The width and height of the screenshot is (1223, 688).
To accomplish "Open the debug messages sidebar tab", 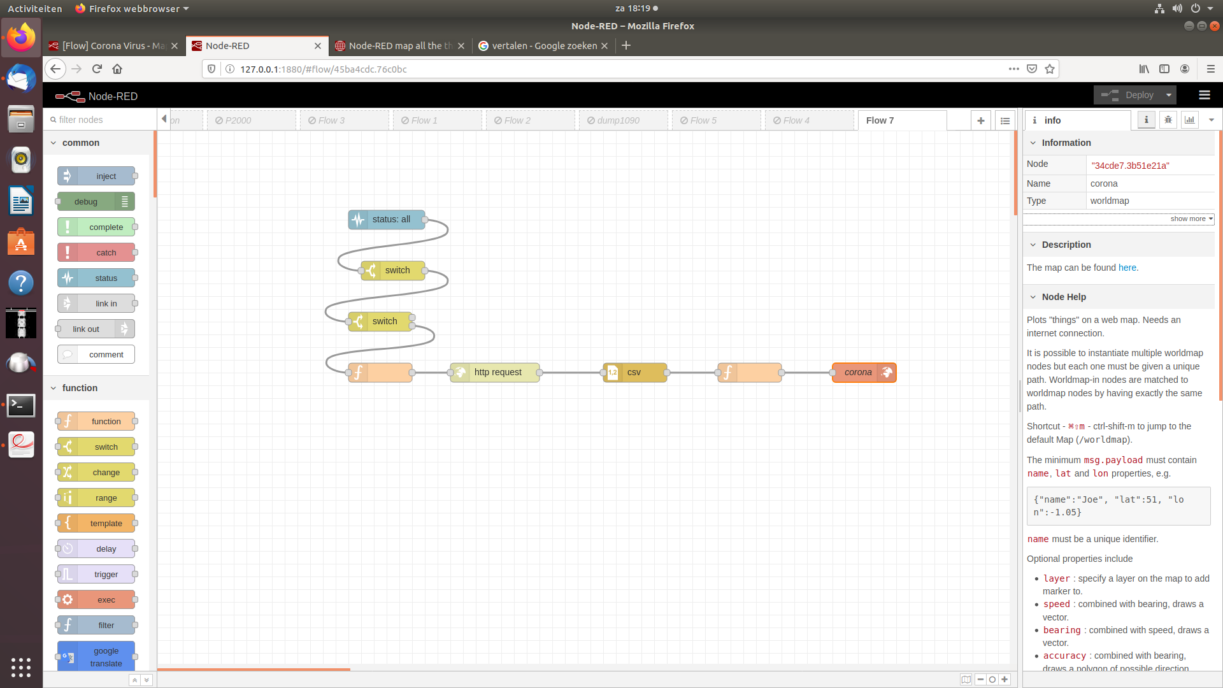I will (x=1168, y=120).
